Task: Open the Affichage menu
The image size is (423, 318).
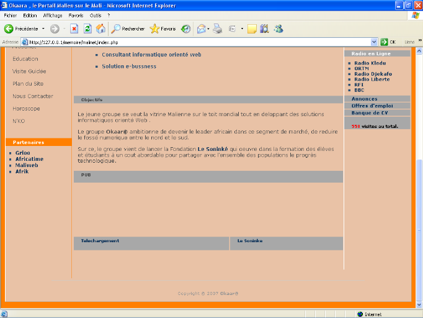Action: [x=53, y=16]
